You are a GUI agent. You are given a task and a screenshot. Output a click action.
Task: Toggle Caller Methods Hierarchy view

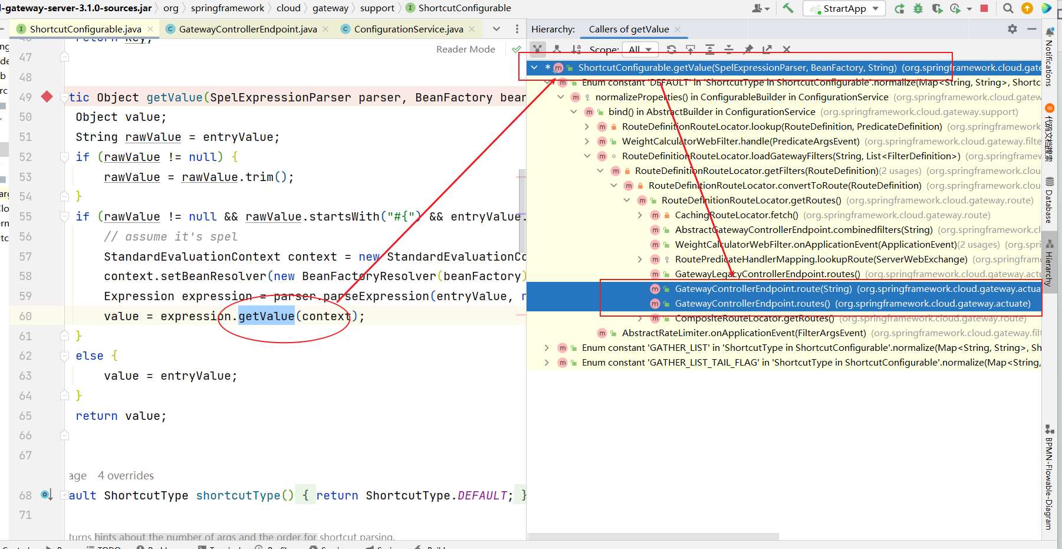coord(537,50)
